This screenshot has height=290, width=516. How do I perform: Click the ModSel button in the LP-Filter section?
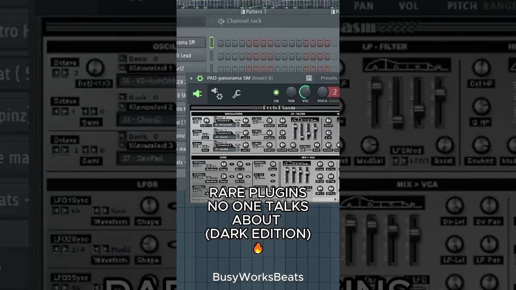click(x=293, y=150)
